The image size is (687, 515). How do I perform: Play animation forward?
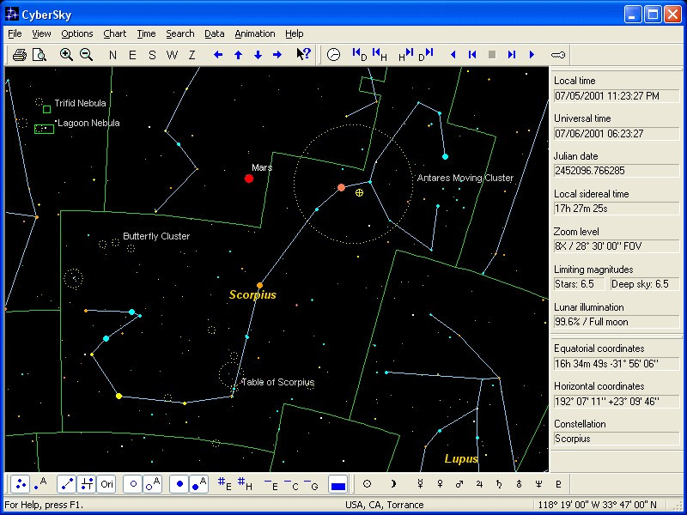pyautogui.click(x=532, y=55)
